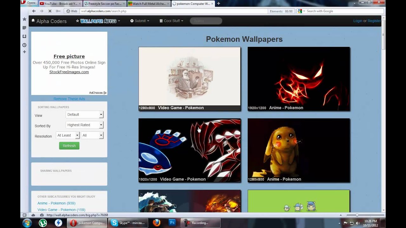The image size is (406, 228).
Task: Switch to the Skype taskbar window
Action: coord(128,223)
